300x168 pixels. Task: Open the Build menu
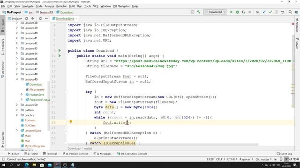[72, 6]
